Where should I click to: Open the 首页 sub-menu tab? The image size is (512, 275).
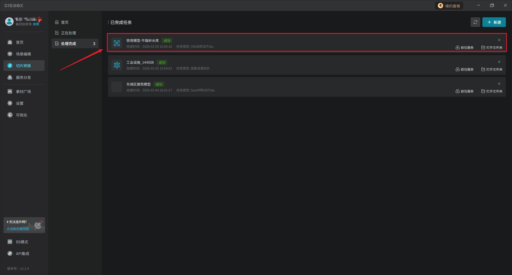point(65,22)
